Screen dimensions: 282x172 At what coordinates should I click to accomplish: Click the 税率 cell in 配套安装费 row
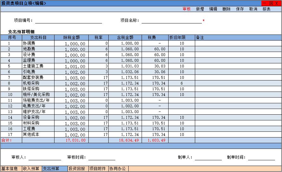pos(99,78)
